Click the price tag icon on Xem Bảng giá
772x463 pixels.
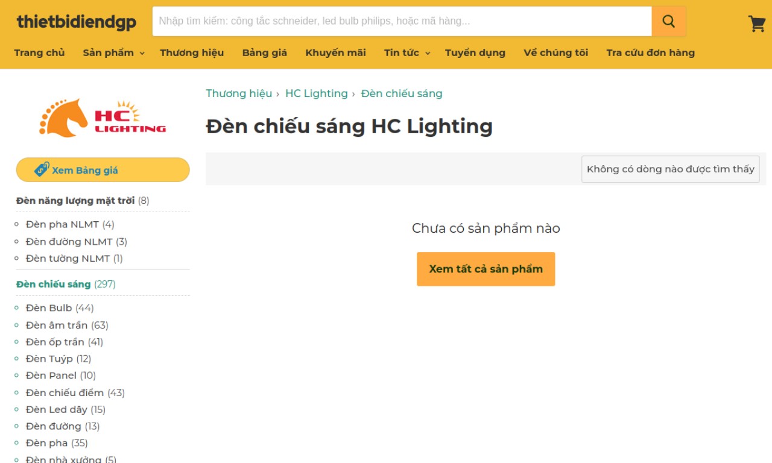(x=42, y=169)
